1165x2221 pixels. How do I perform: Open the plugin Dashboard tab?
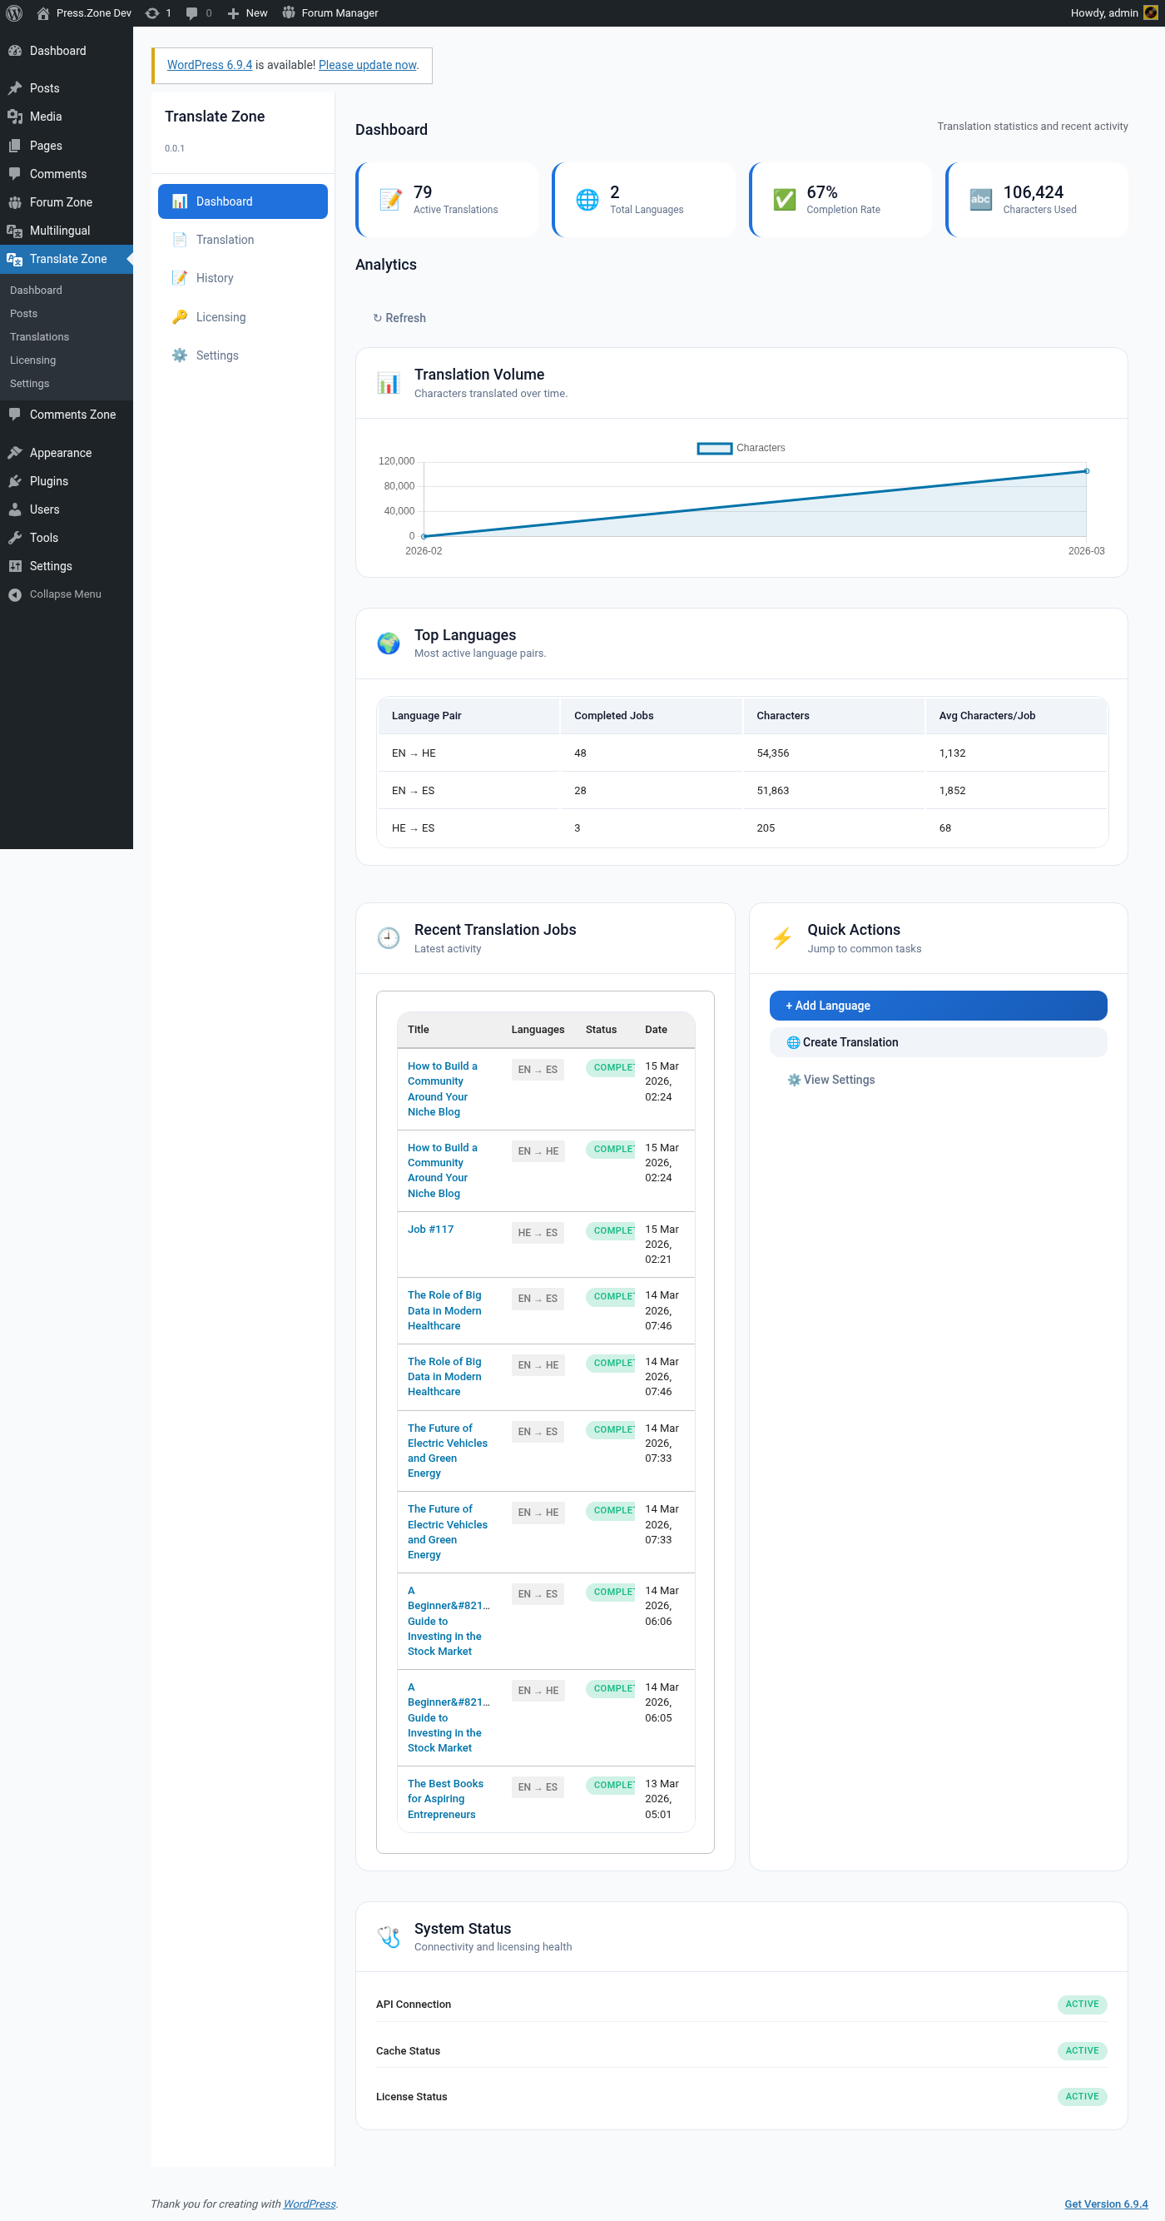pos(243,201)
